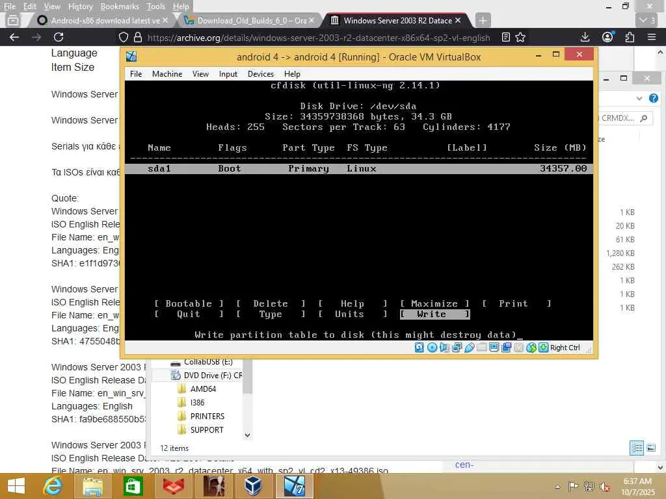This screenshot has height=499, width=666.
Task: Click network adapter icon in VirtualBox status bar
Action: (457, 348)
